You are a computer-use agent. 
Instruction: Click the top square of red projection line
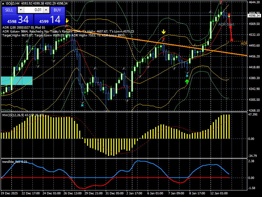tap(229, 14)
